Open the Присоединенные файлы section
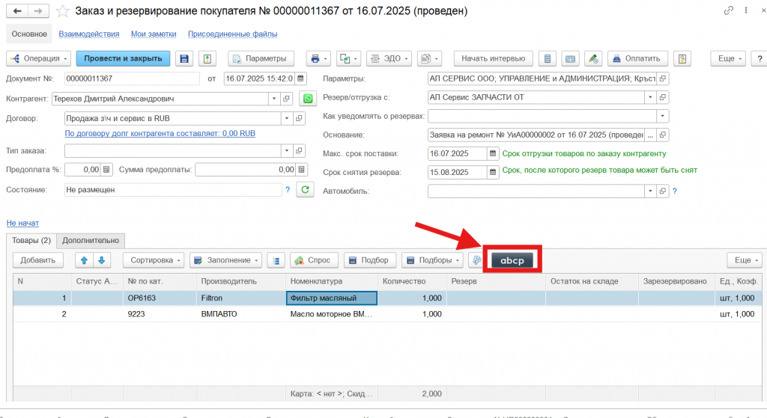The height and width of the screenshot is (418, 767). (232, 34)
